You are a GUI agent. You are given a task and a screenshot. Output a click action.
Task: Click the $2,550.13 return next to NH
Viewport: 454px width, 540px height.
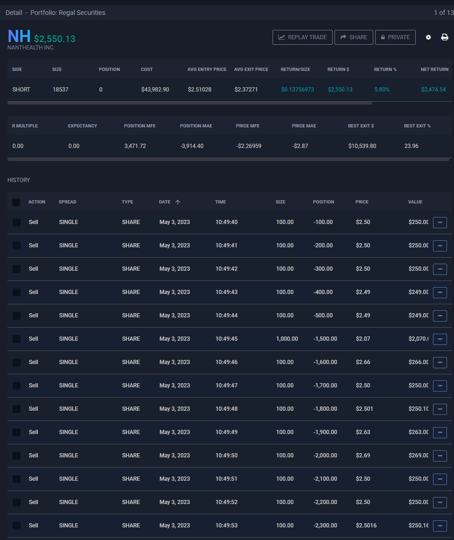coord(55,39)
